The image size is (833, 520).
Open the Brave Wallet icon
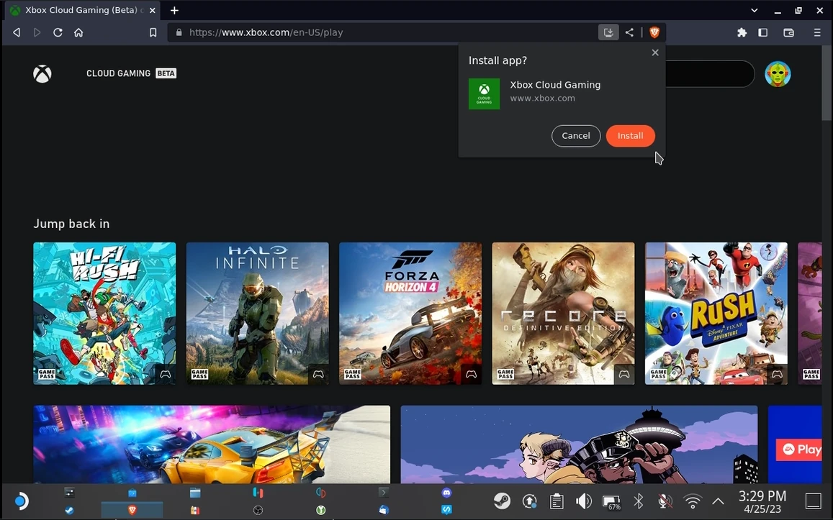[789, 32]
